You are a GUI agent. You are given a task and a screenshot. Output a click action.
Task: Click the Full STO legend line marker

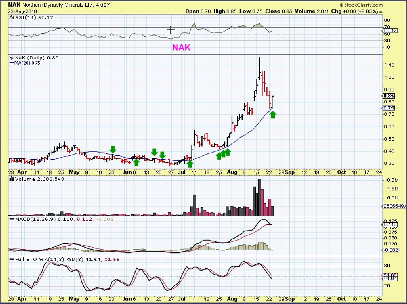click(12, 259)
